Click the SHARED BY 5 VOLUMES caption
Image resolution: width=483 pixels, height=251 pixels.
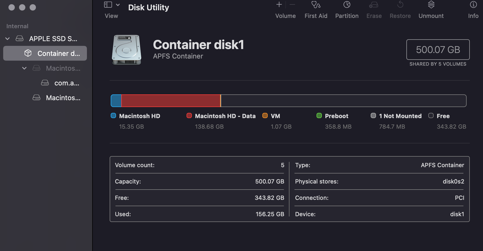click(x=438, y=64)
